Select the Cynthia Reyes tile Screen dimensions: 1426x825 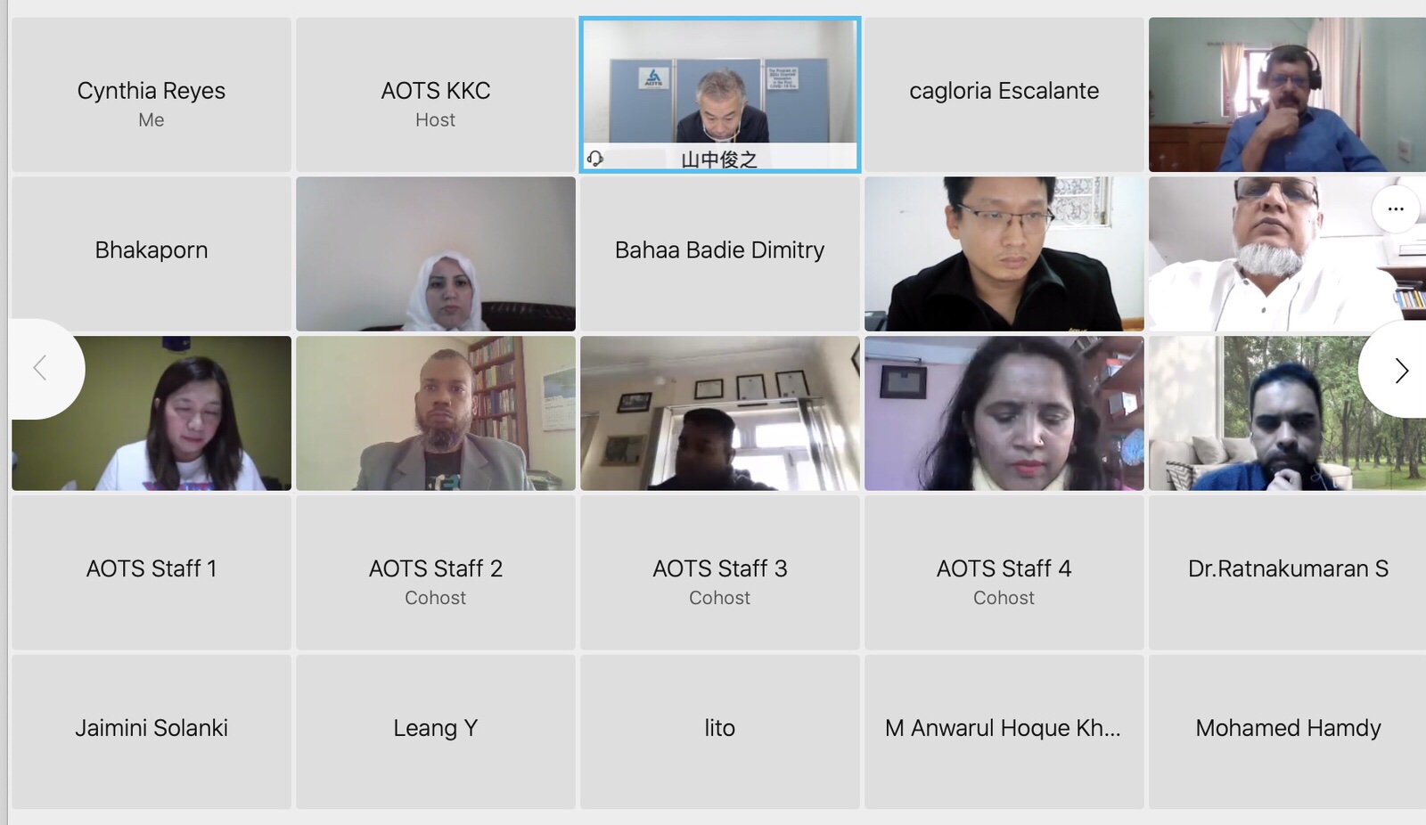[152, 94]
